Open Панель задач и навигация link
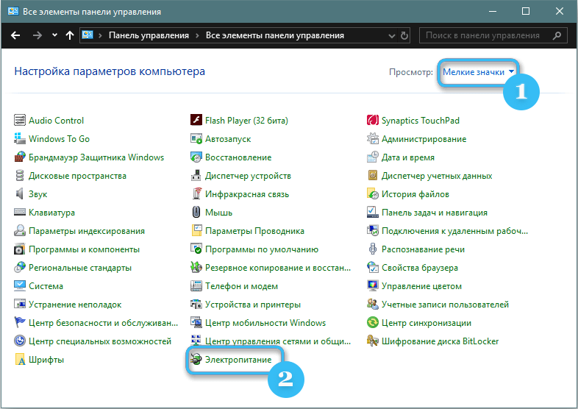This screenshot has height=409, width=578. pos(435,213)
